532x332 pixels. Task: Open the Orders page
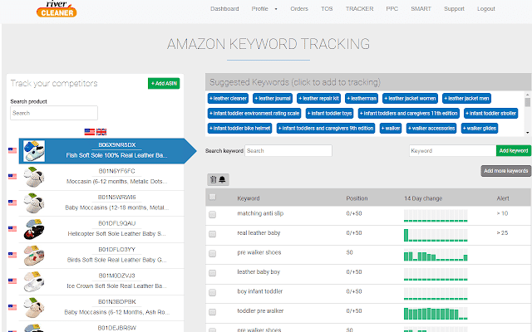299,9
